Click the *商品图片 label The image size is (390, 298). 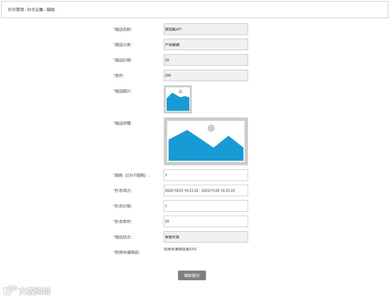(123, 91)
